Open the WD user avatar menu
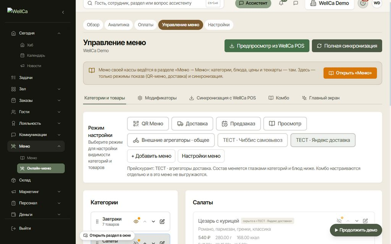The height and width of the screenshot is (244, 391). [x=377, y=3]
